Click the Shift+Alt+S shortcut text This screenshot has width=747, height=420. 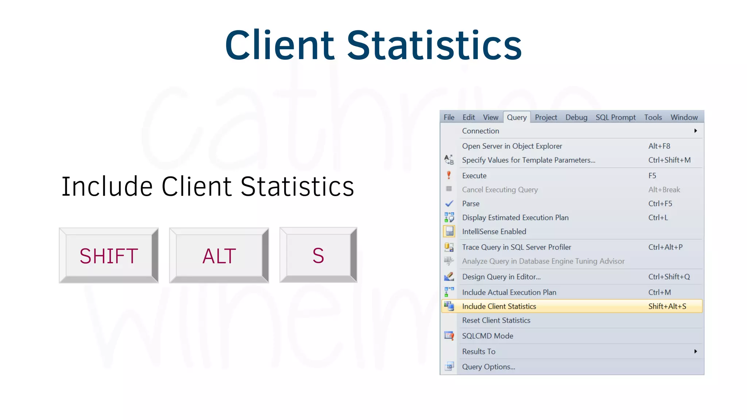(x=667, y=306)
